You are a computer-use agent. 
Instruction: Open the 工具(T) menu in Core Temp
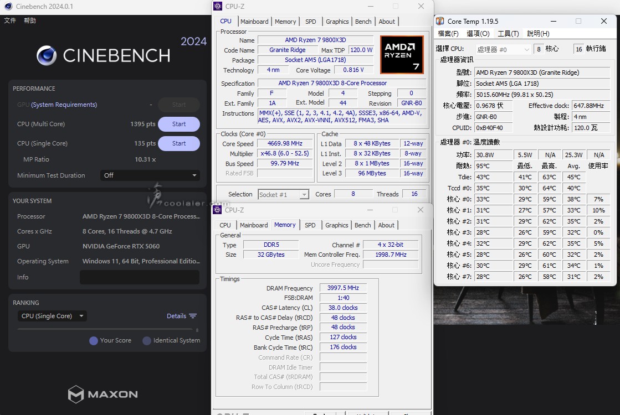[x=508, y=34]
